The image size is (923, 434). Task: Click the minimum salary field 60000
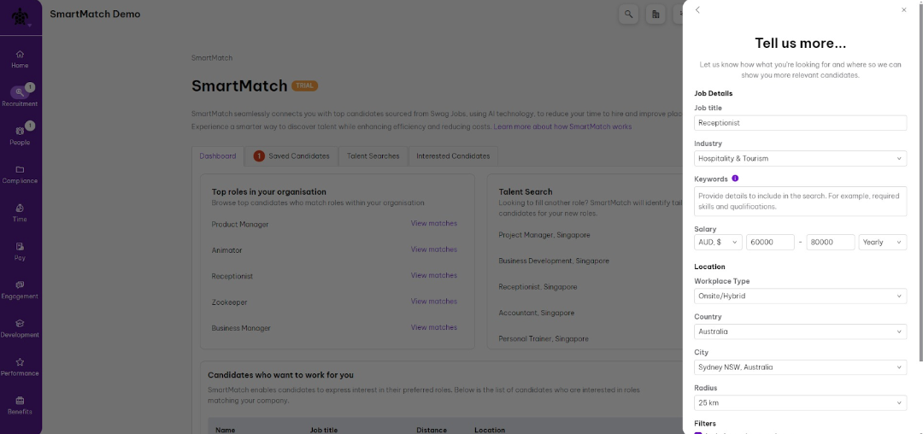[x=770, y=243]
